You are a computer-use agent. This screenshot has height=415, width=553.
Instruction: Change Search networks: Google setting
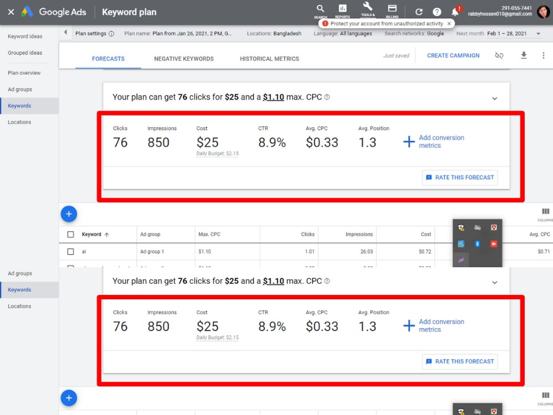pyautogui.click(x=414, y=34)
